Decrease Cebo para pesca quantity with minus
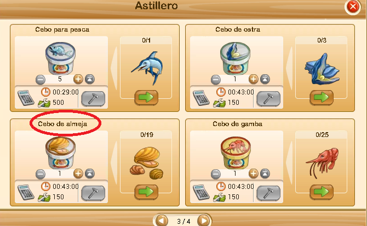The image size is (367, 226). click(40, 80)
